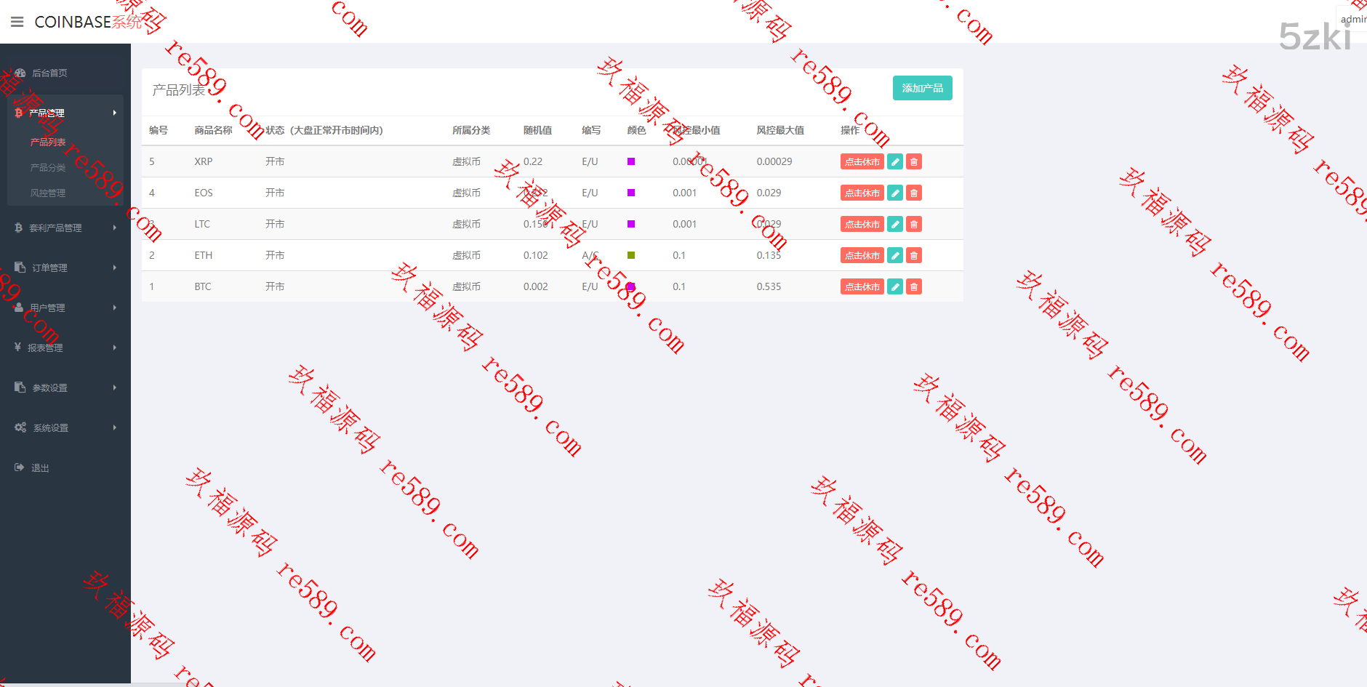
Task: Click the trash icon in BTC row
Action: tap(914, 286)
